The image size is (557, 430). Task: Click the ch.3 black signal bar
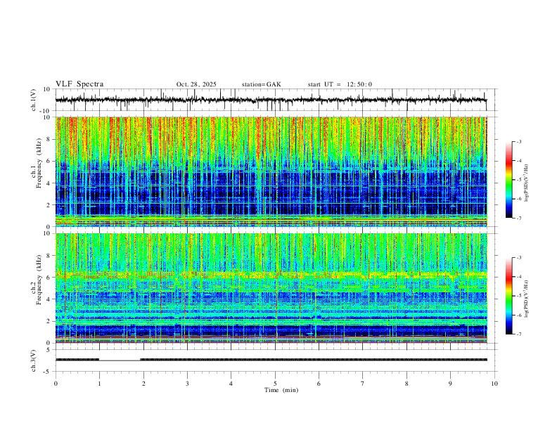coord(271,360)
